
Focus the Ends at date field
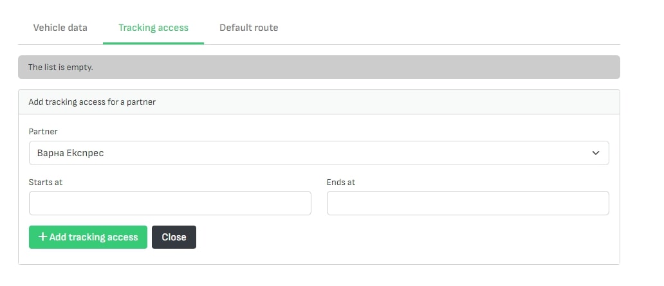point(468,203)
